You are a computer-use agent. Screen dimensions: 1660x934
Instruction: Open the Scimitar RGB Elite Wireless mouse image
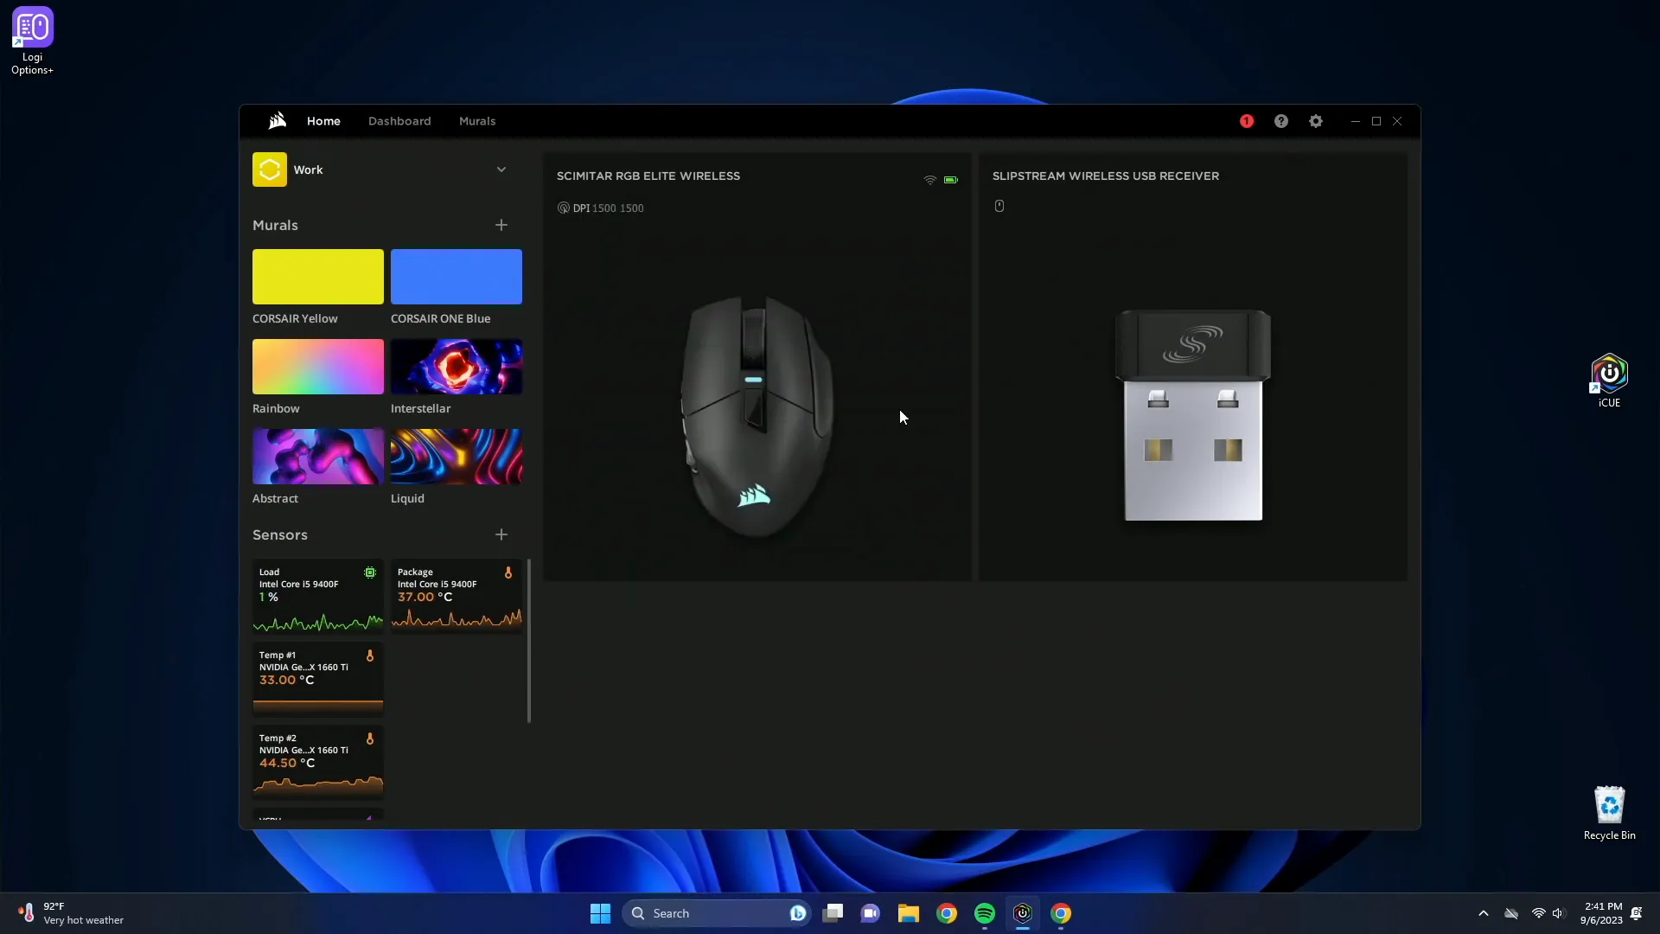757,416
